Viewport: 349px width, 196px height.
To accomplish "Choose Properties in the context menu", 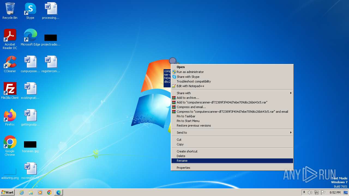I will 232,168.
